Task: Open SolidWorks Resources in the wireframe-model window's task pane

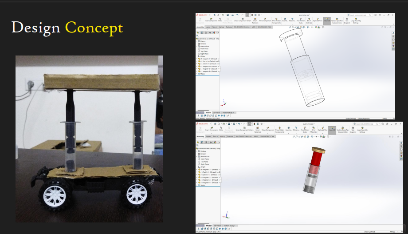Action: [x=393, y=33]
